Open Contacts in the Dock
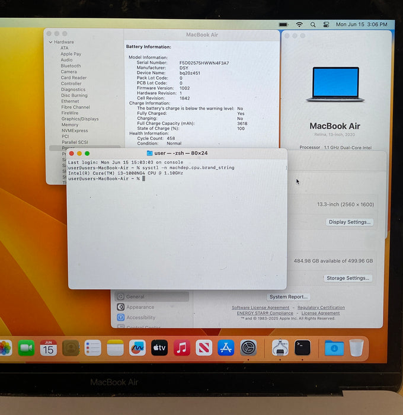The width and height of the screenshot is (403, 415). click(71, 347)
